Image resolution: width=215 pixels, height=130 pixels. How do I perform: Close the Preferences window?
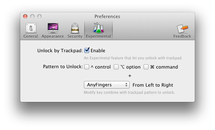coord(25,16)
